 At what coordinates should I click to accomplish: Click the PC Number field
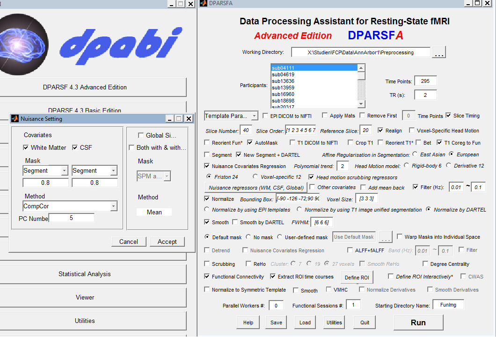(71, 218)
